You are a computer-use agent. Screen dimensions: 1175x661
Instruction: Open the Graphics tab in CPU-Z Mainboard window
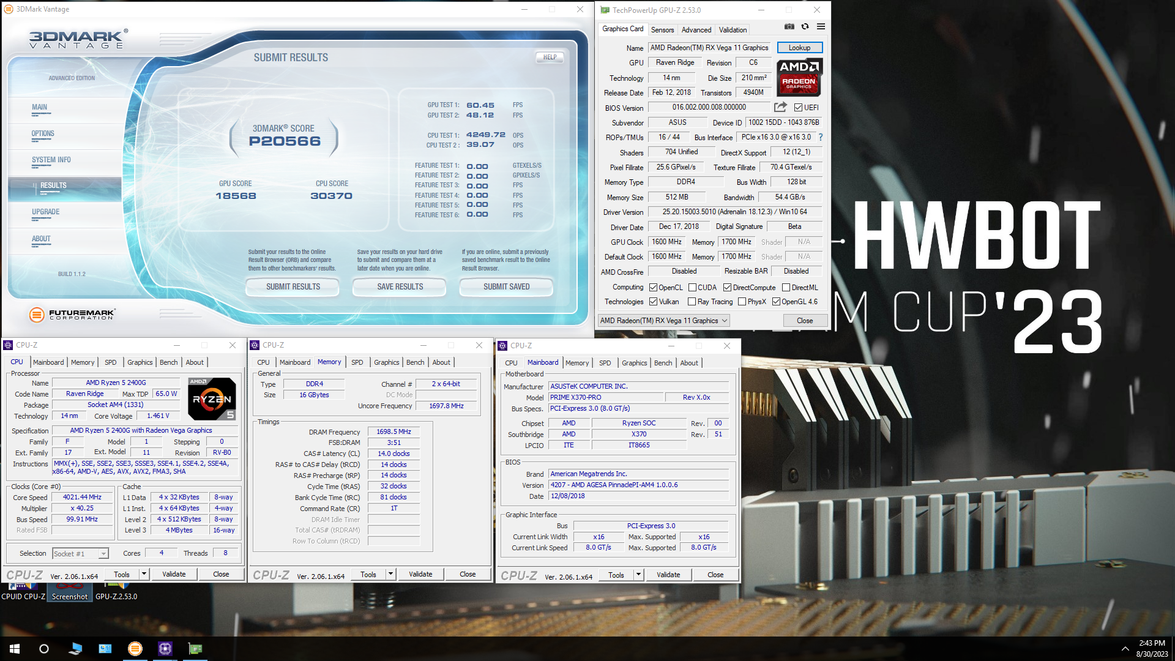coord(634,363)
